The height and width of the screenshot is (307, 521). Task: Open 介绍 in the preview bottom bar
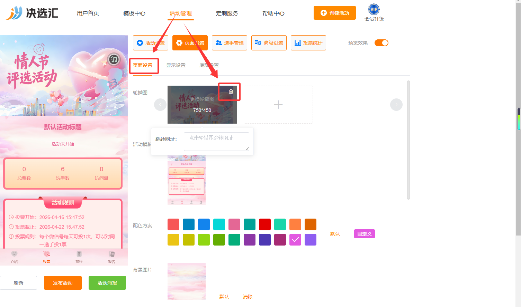pos(14,257)
